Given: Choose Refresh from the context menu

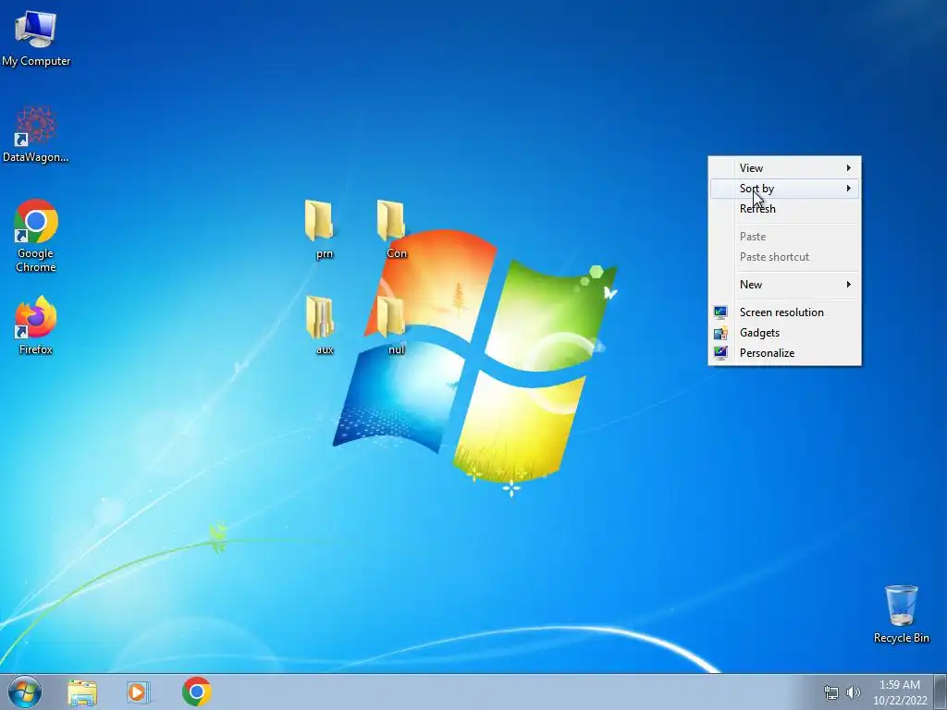Looking at the screenshot, I should point(784,209).
